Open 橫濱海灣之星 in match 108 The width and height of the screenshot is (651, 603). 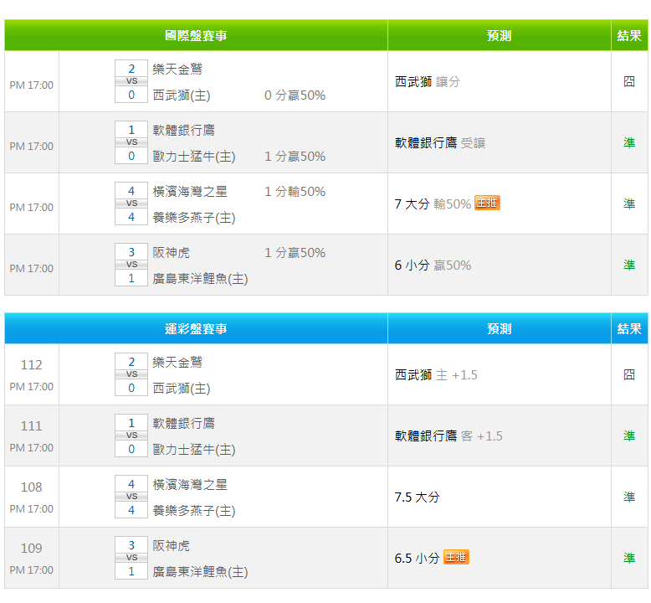190,484
